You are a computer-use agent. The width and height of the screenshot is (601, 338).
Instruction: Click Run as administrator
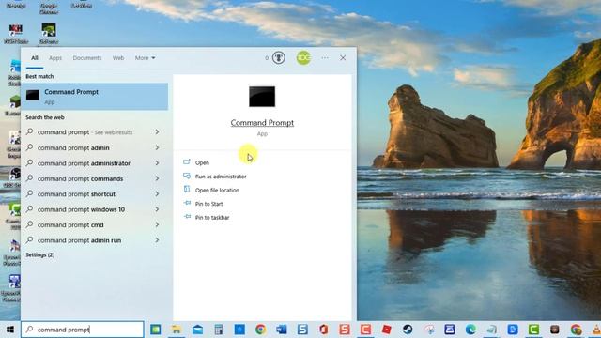point(221,177)
